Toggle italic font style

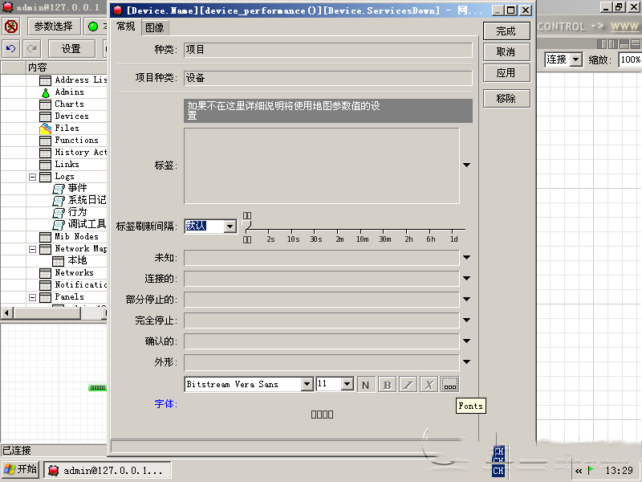[x=407, y=384]
